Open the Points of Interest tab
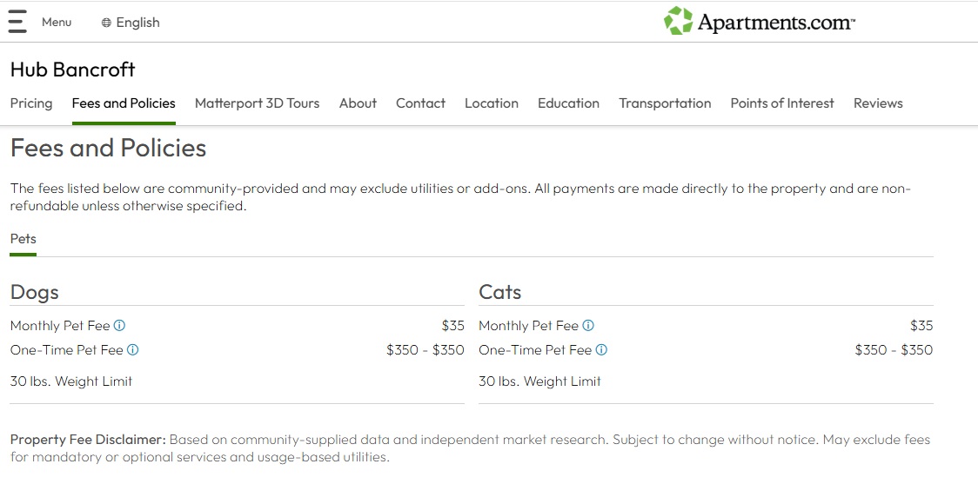 pyautogui.click(x=781, y=103)
